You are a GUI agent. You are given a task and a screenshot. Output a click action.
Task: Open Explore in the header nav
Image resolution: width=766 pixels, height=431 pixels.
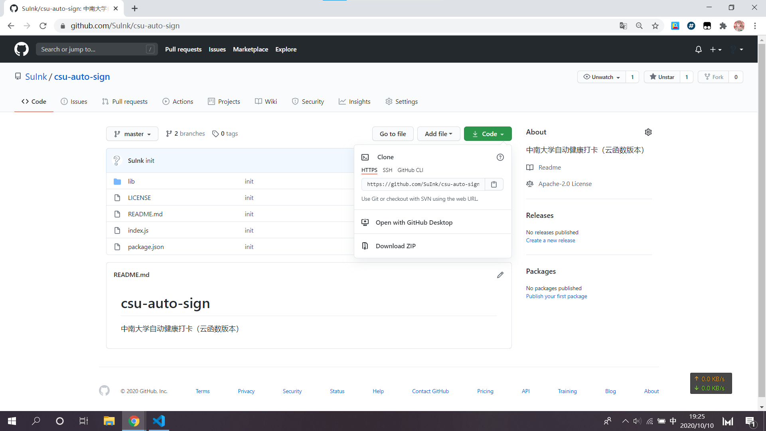(x=286, y=49)
